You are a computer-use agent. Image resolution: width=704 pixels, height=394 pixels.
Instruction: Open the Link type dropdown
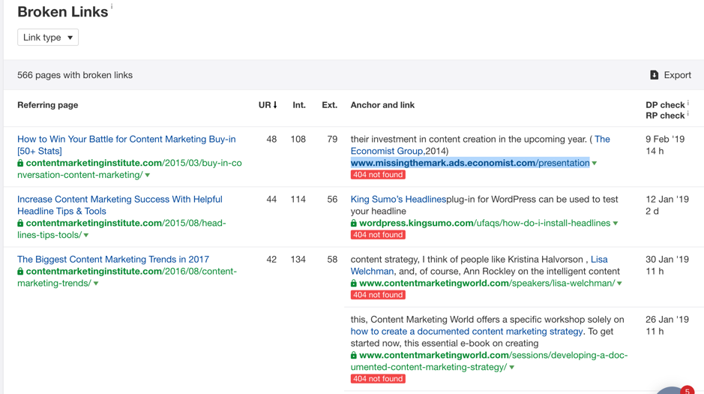[x=48, y=38]
